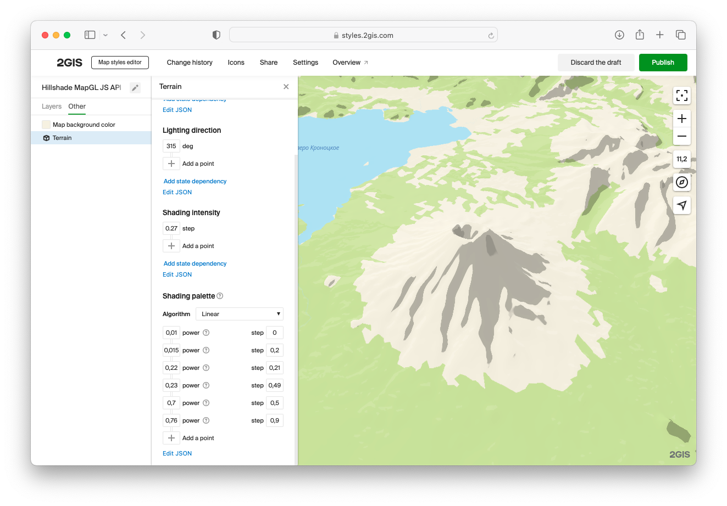727x506 pixels.
Task: Click the Lighting direction 315 degree field
Action: click(171, 146)
